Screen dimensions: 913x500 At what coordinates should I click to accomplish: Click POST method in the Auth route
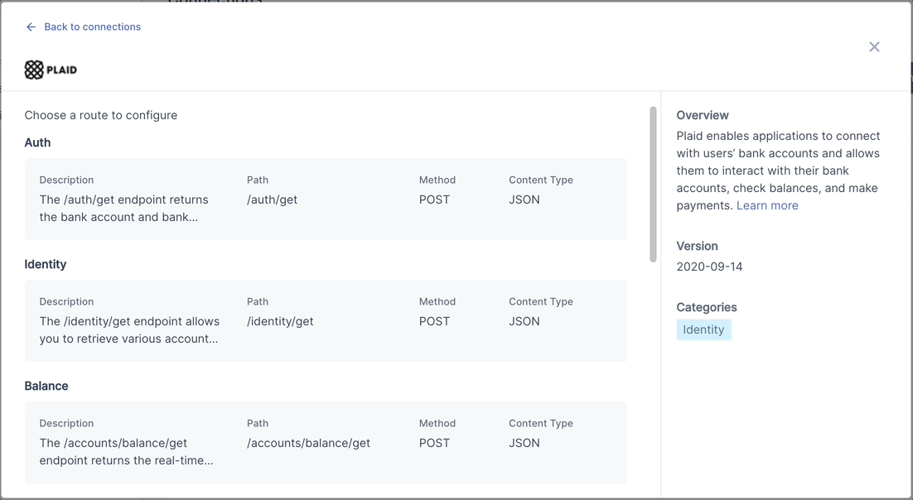(x=434, y=200)
